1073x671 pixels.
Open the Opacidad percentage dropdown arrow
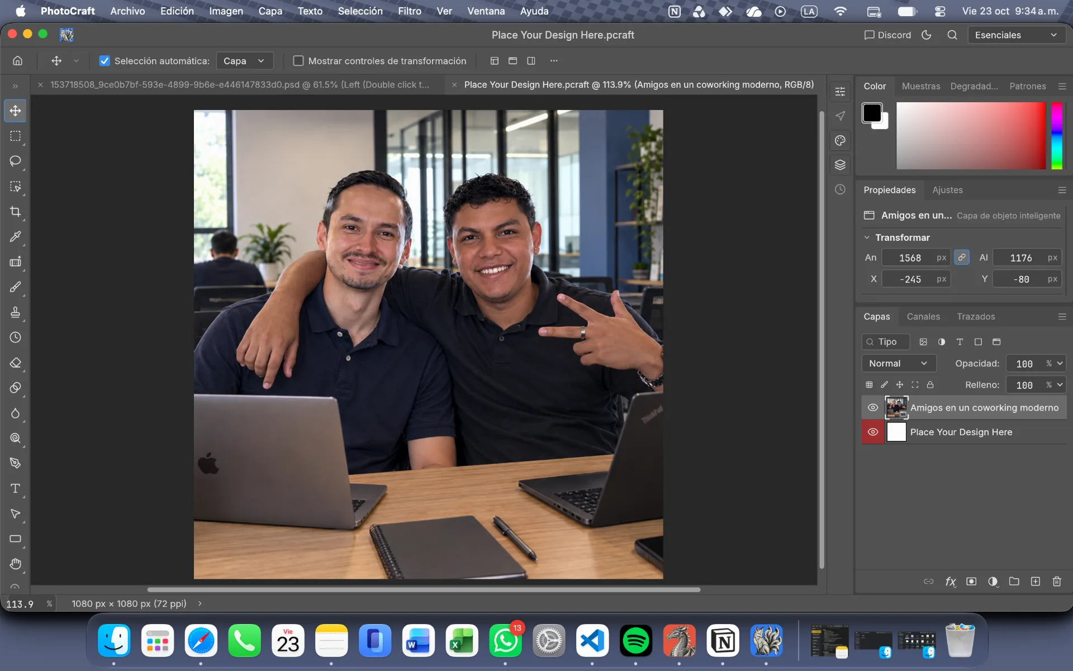pos(1060,363)
